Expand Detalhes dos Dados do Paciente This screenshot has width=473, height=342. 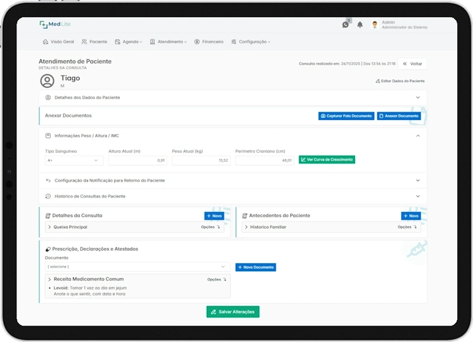[x=418, y=97]
